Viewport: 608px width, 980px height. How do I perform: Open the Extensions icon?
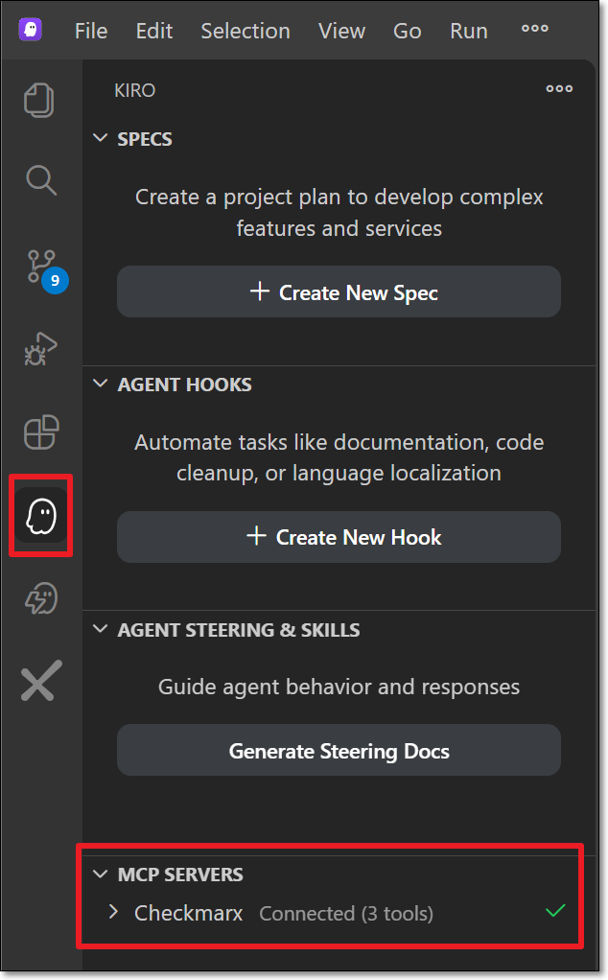point(40,433)
